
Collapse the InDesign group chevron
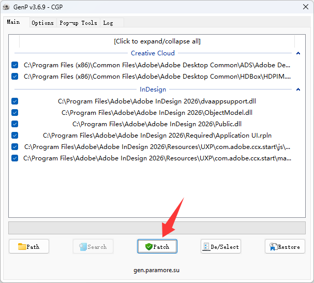[x=298, y=90]
